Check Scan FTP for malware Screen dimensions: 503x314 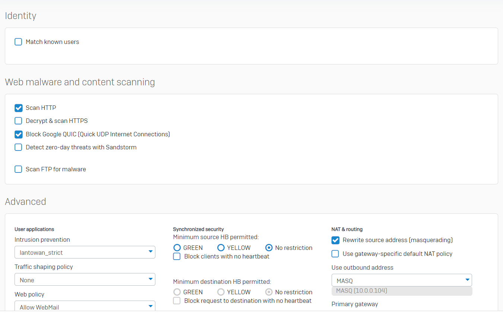click(18, 169)
